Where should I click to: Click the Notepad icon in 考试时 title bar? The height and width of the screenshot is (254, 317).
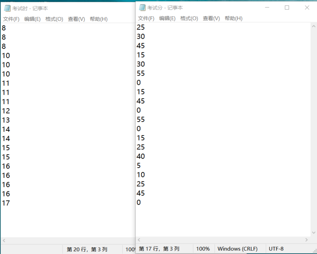point(7,8)
